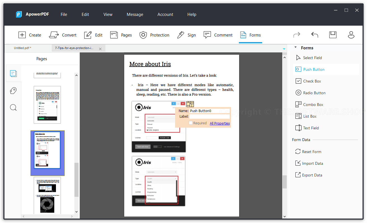The height and width of the screenshot is (223, 367).
Task: Open the Protection tool
Action: (x=154, y=35)
